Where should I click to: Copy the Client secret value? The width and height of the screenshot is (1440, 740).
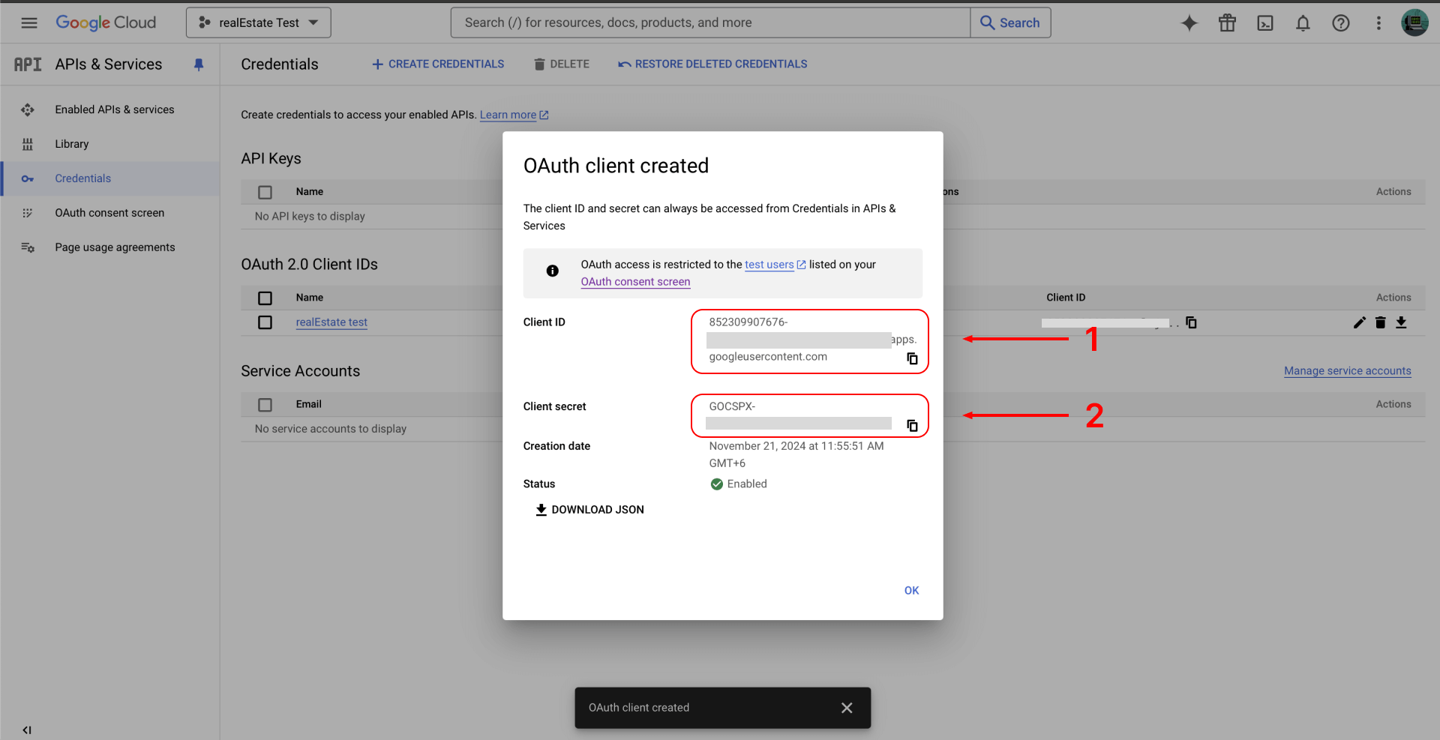912,426
